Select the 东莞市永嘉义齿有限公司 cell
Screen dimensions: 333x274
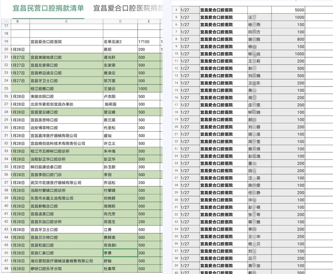(x=66, y=198)
